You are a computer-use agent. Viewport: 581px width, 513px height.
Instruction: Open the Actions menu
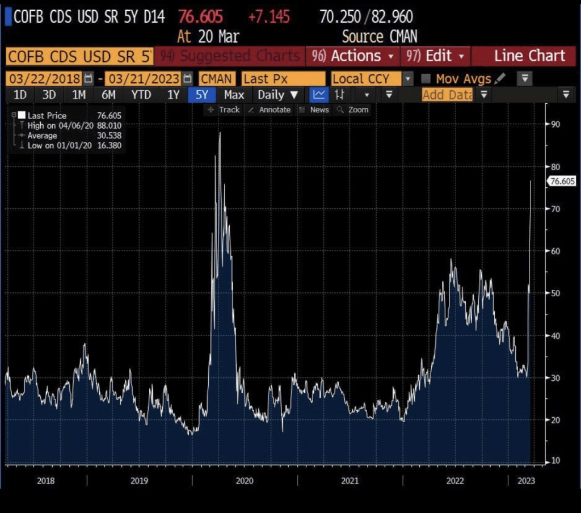(x=352, y=56)
